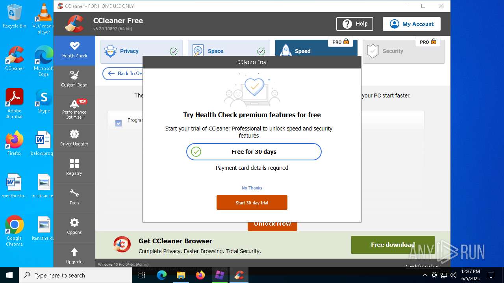
Task: Open VLC media player desktop icon
Action: [43, 18]
